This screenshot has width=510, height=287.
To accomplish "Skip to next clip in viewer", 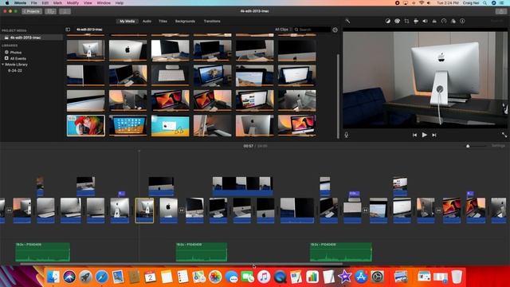I will [x=434, y=135].
